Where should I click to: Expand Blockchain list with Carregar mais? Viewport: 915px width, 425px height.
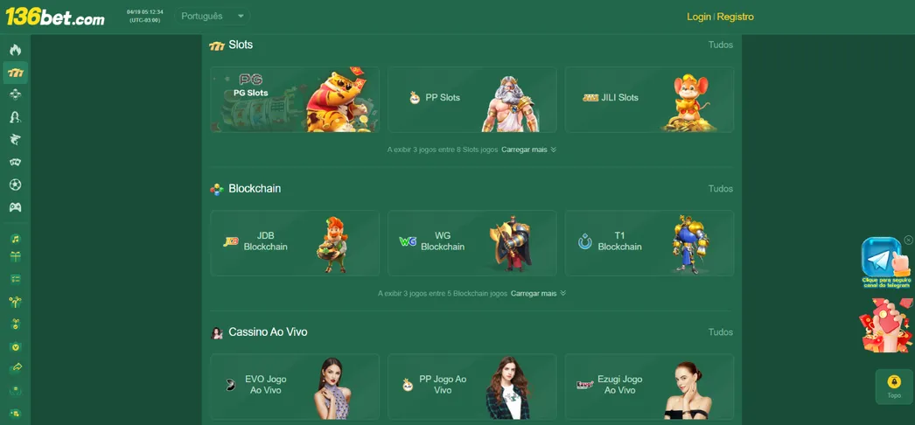[x=538, y=294]
